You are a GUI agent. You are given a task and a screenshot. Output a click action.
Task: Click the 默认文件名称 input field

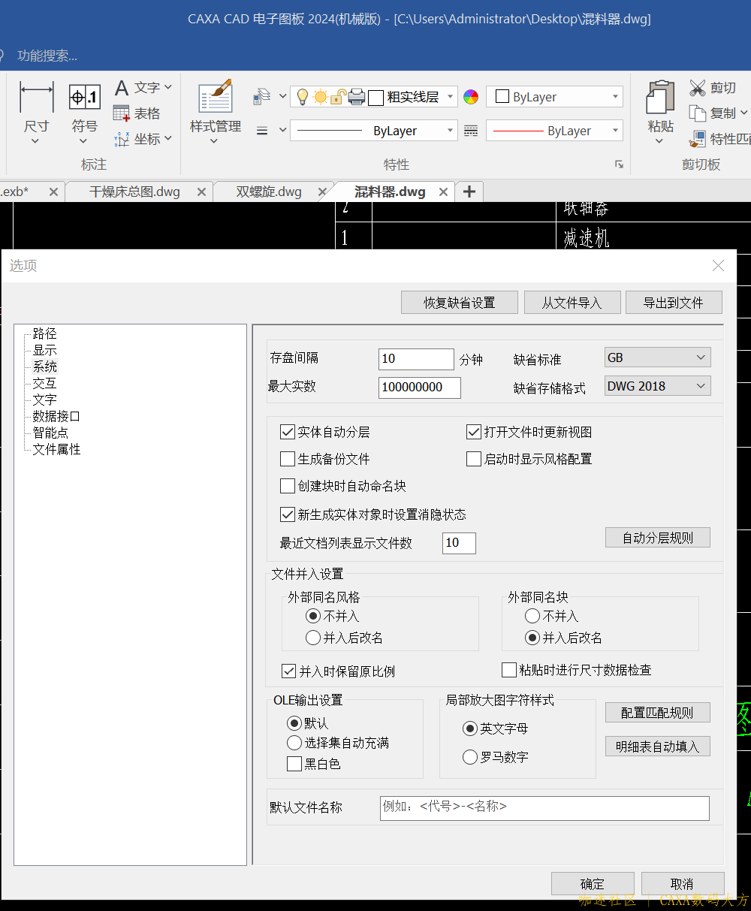(x=544, y=807)
